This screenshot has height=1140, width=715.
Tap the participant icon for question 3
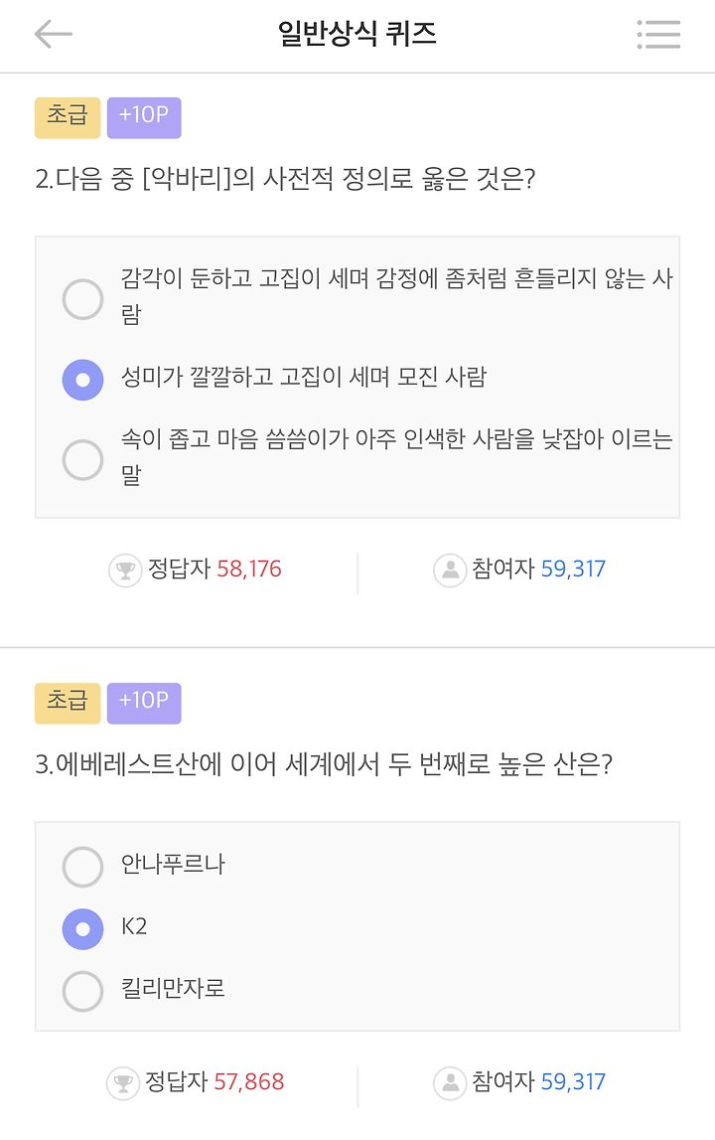[450, 1082]
